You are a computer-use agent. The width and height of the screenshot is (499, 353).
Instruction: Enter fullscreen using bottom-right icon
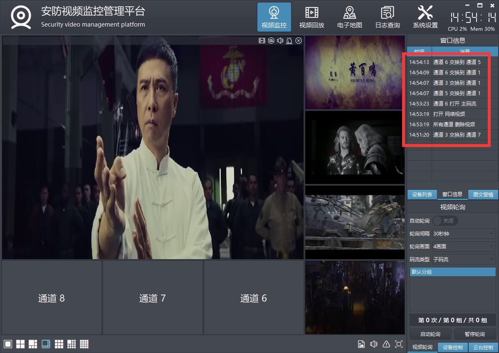click(399, 344)
